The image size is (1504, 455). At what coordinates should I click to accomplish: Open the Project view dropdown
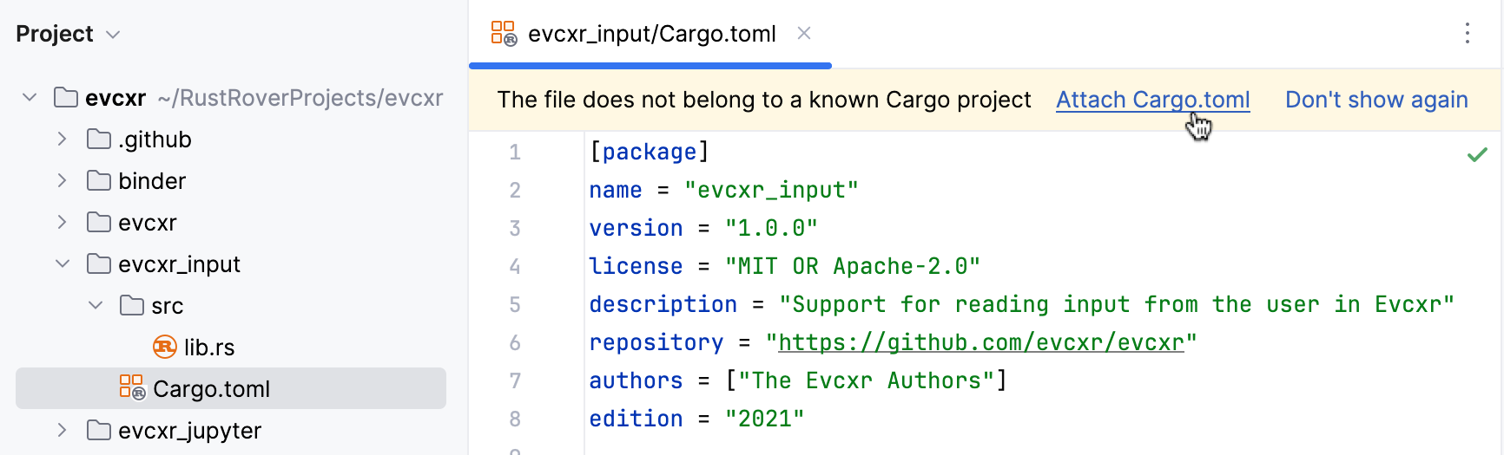(112, 35)
